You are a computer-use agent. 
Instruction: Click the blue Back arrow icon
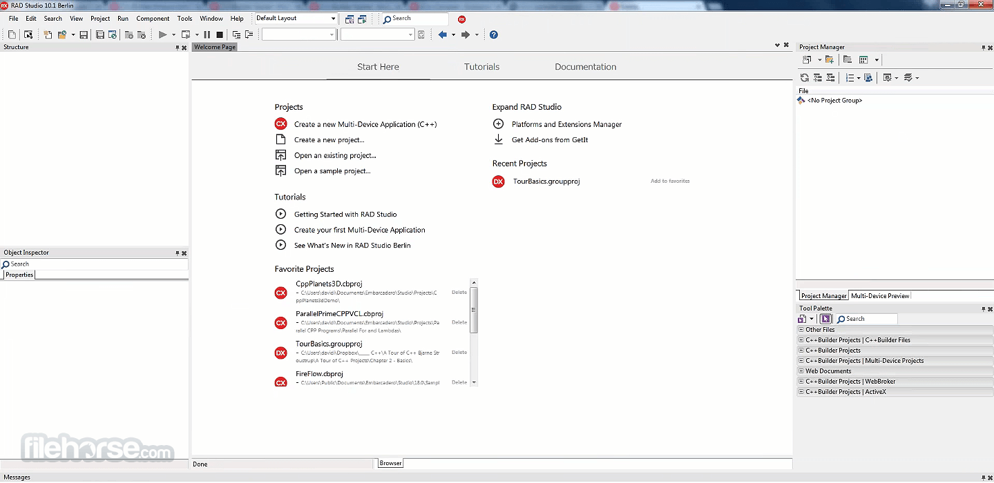coord(442,34)
